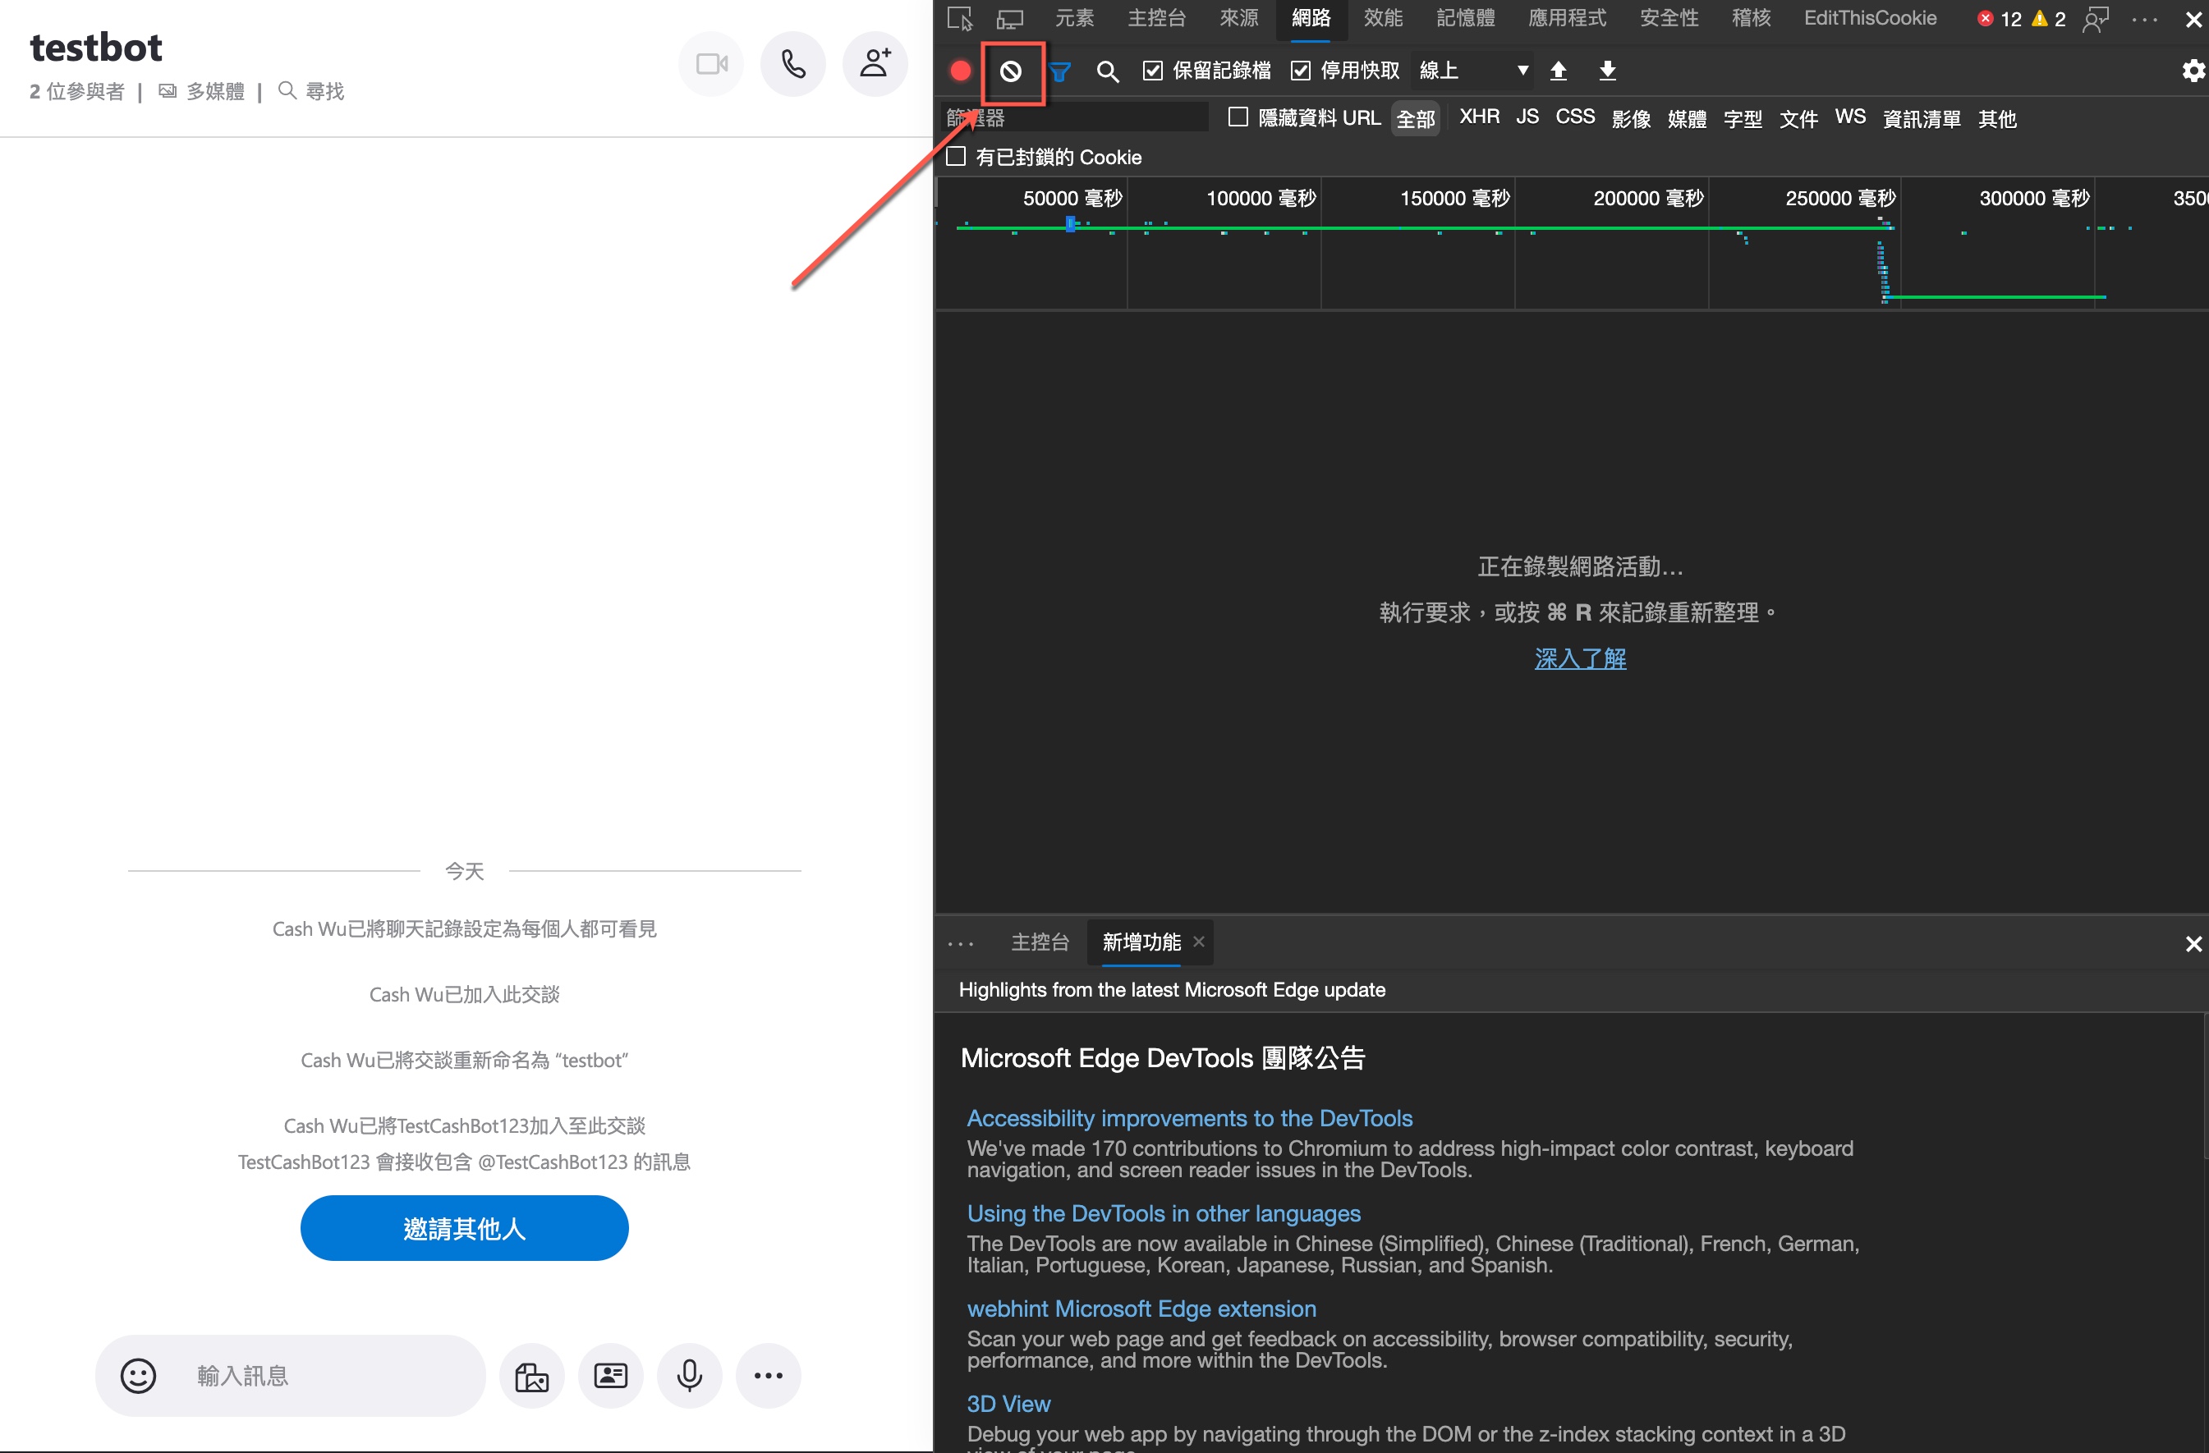Uncheck the 保留記錄檔 checkbox
The image size is (2209, 1453).
coord(1153,71)
